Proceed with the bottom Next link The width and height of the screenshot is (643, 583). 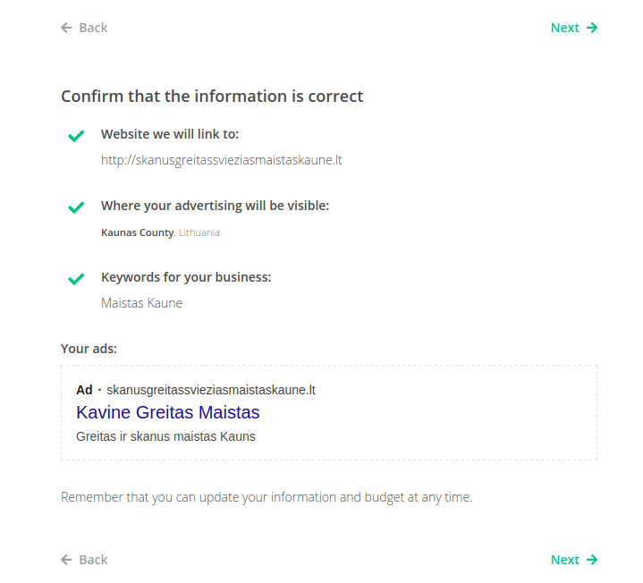(x=565, y=560)
